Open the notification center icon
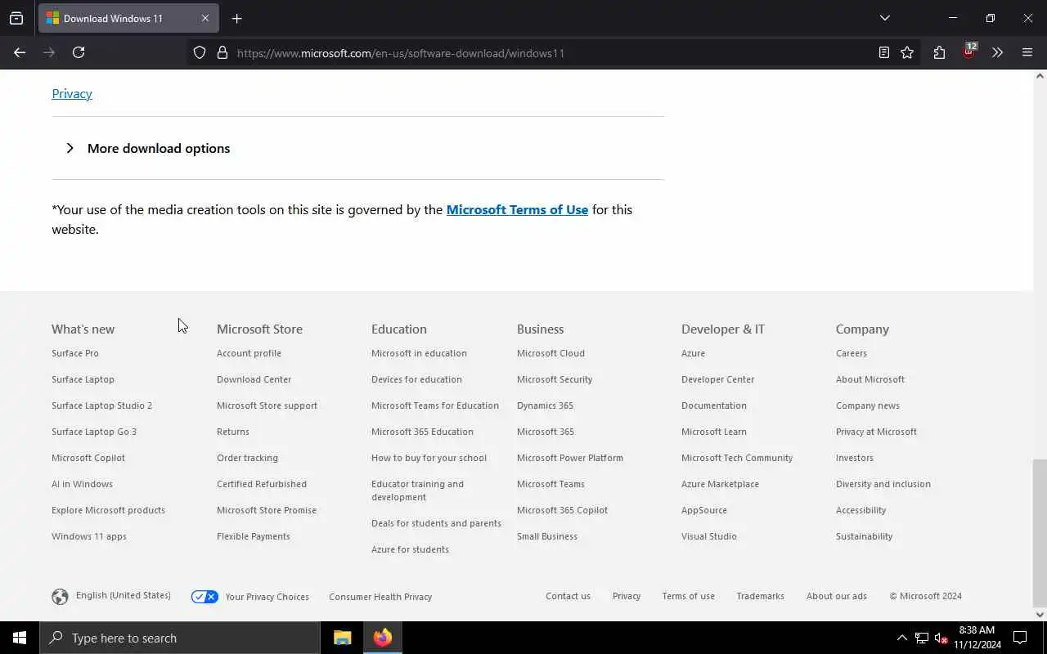This screenshot has width=1047, height=654. [x=1020, y=638]
